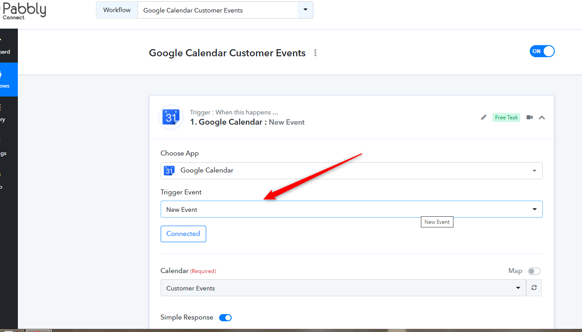Open the Trigger Event dropdown showing New Event
This screenshot has width=582, height=332.
click(x=352, y=209)
